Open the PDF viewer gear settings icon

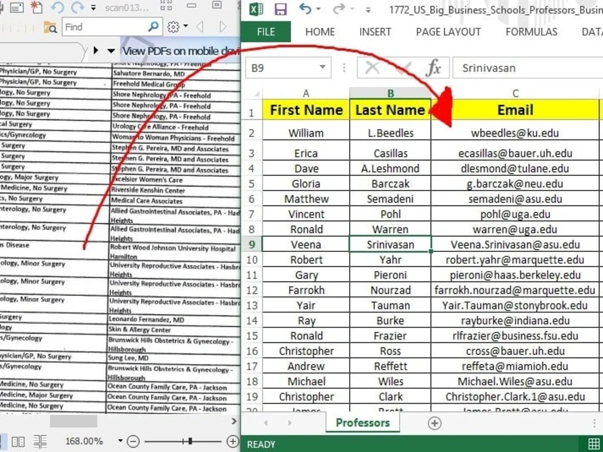pos(174,27)
